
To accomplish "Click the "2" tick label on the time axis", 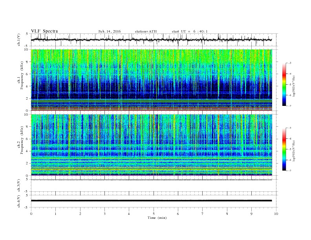I will coord(80,214).
